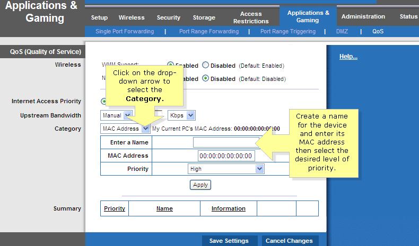The width and height of the screenshot is (419, 246).
Task: Open the Setup tab
Action: click(99, 17)
